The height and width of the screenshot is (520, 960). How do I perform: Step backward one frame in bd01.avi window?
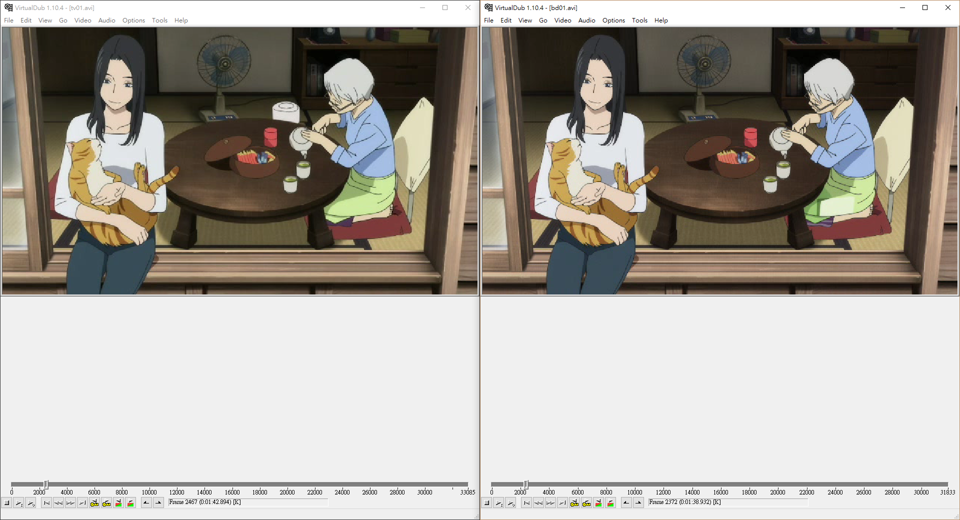538,503
